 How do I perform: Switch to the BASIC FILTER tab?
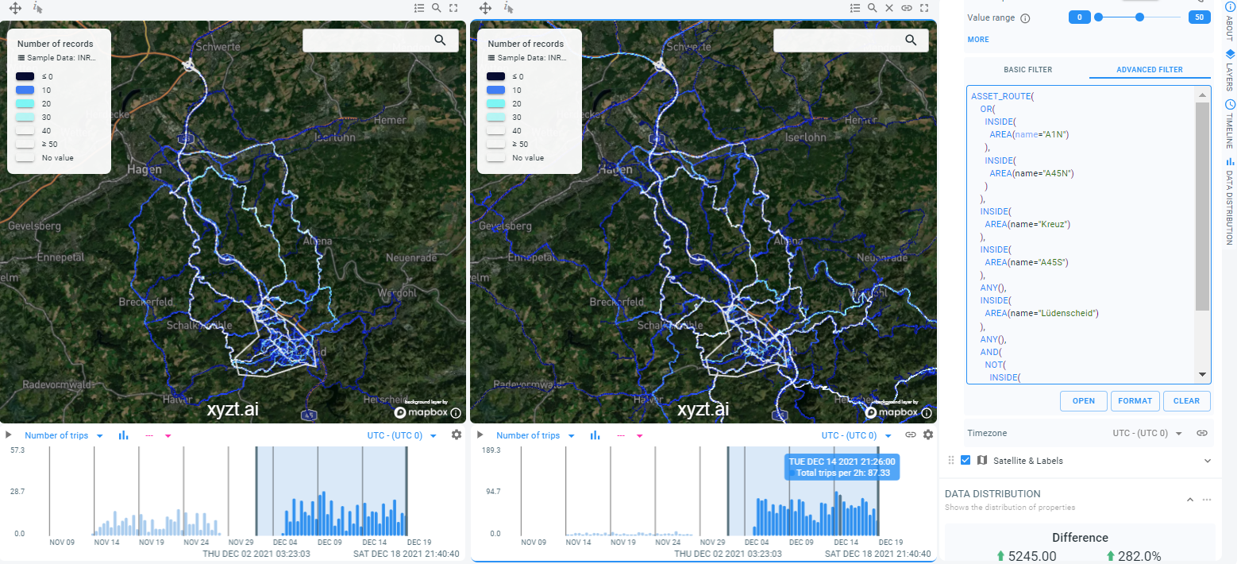(x=1027, y=70)
